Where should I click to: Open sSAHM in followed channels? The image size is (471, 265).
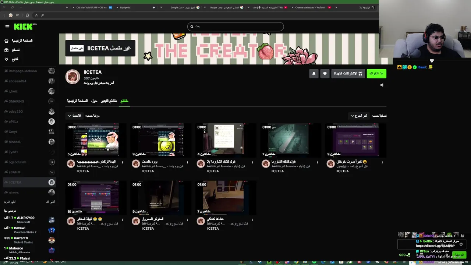(29, 172)
